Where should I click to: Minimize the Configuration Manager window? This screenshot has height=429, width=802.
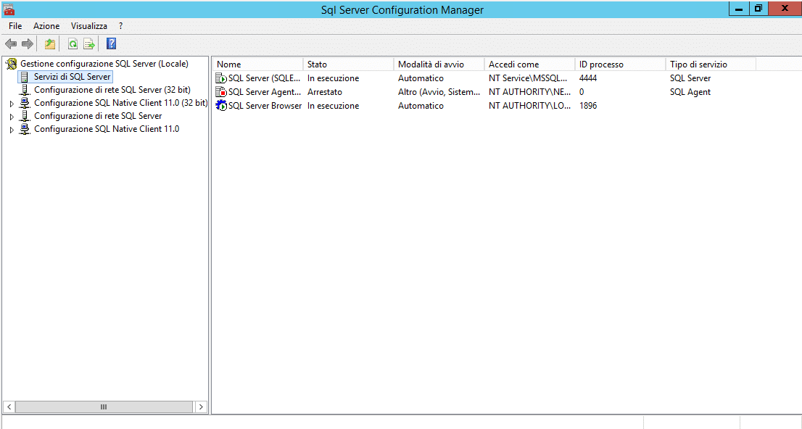[739, 9]
